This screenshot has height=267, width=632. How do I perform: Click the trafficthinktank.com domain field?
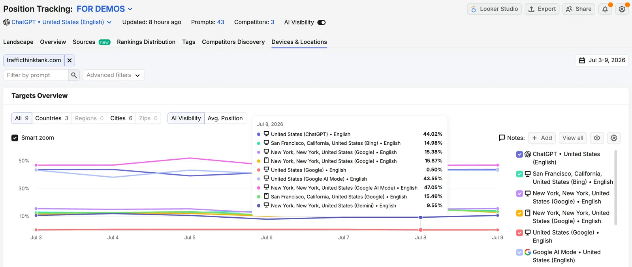point(34,60)
